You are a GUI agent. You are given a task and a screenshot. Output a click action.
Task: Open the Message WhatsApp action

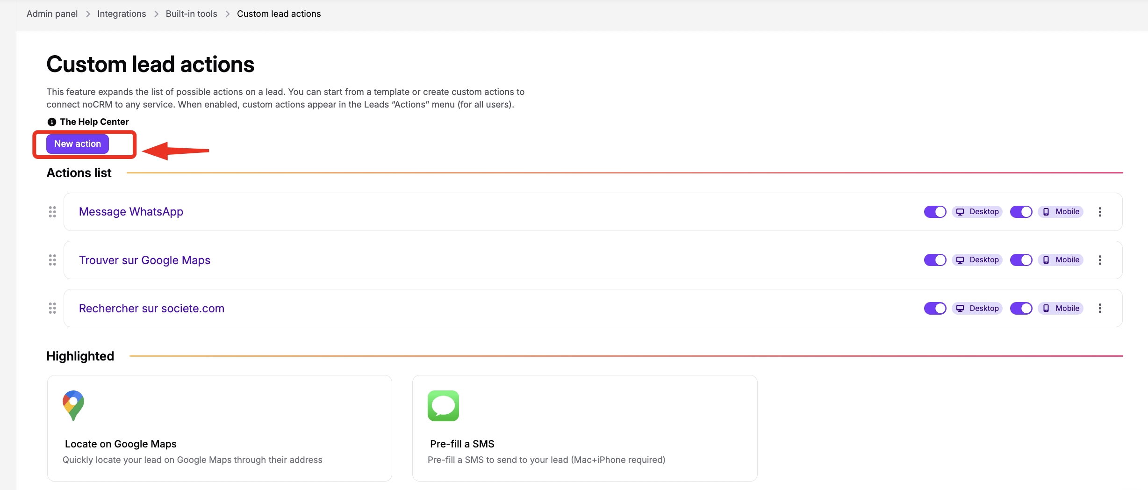pos(131,212)
